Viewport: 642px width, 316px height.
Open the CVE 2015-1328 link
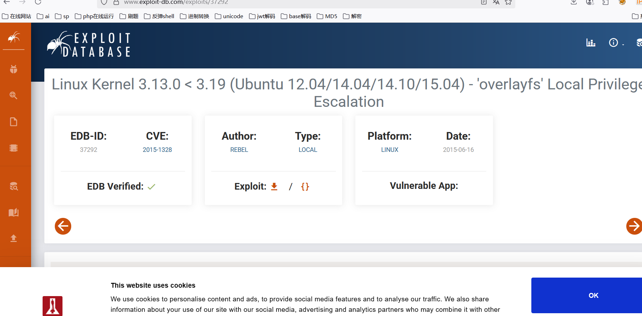click(x=157, y=150)
